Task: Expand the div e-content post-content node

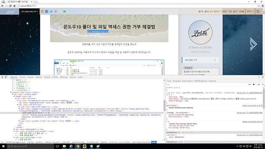Action: pos(14,131)
